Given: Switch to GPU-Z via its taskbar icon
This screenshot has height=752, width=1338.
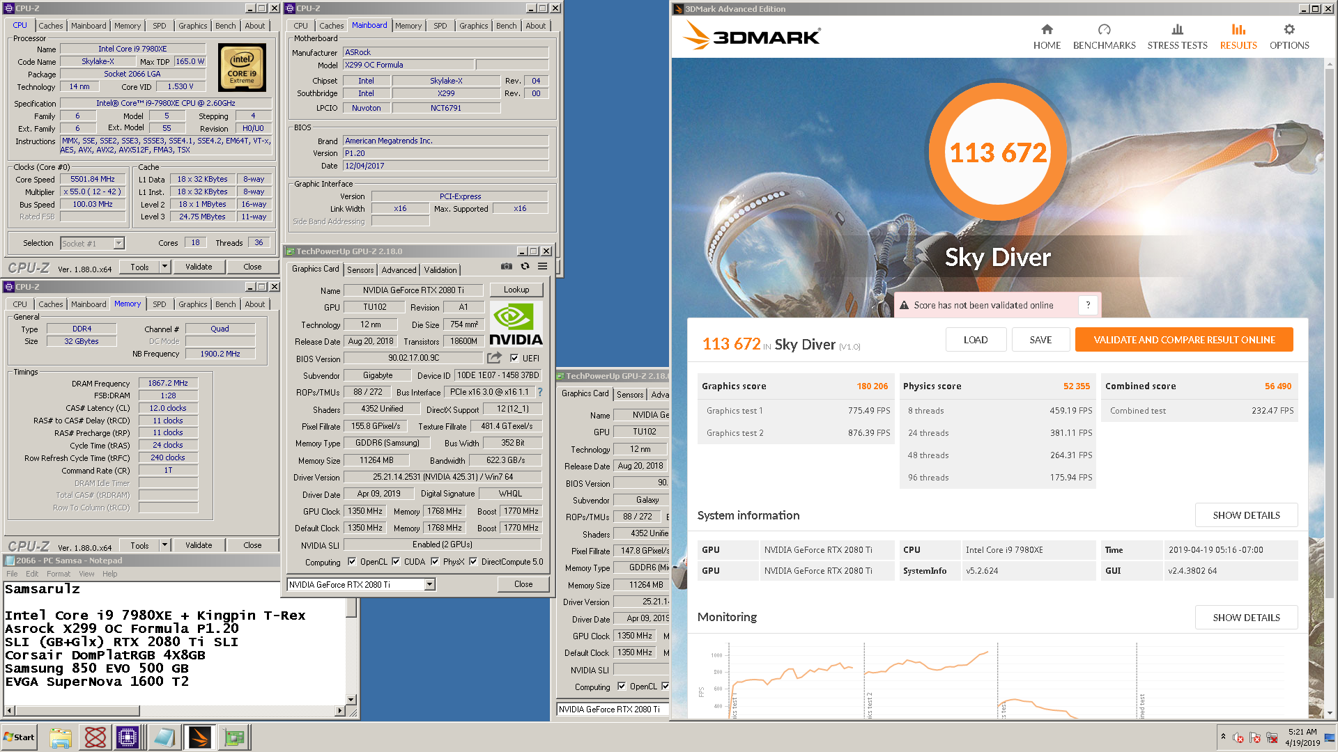Looking at the screenshot, I should (235, 737).
